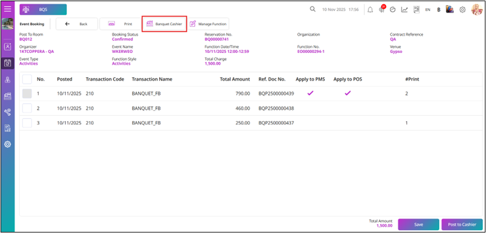The image size is (486, 233).
Task: Toggle checkbox for row 3 (250.00)
Action: (x=27, y=123)
